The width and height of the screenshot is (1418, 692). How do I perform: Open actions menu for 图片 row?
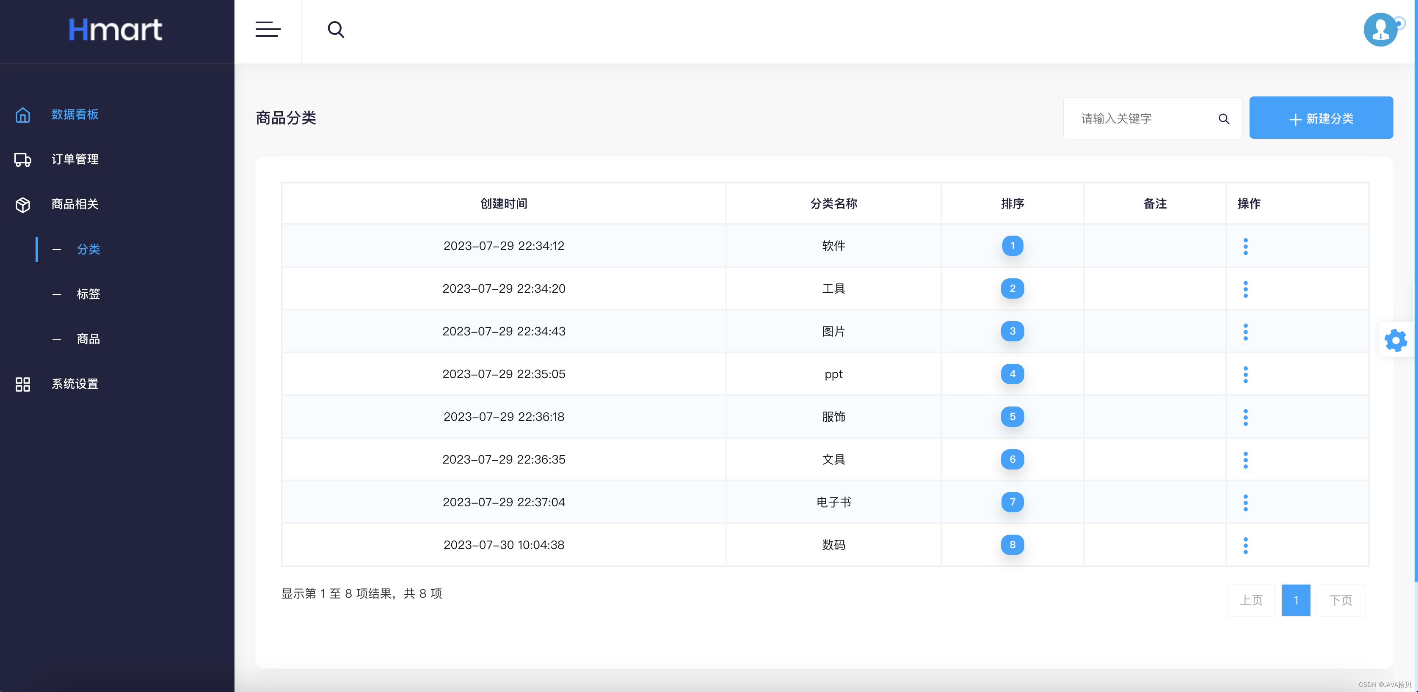coord(1245,332)
